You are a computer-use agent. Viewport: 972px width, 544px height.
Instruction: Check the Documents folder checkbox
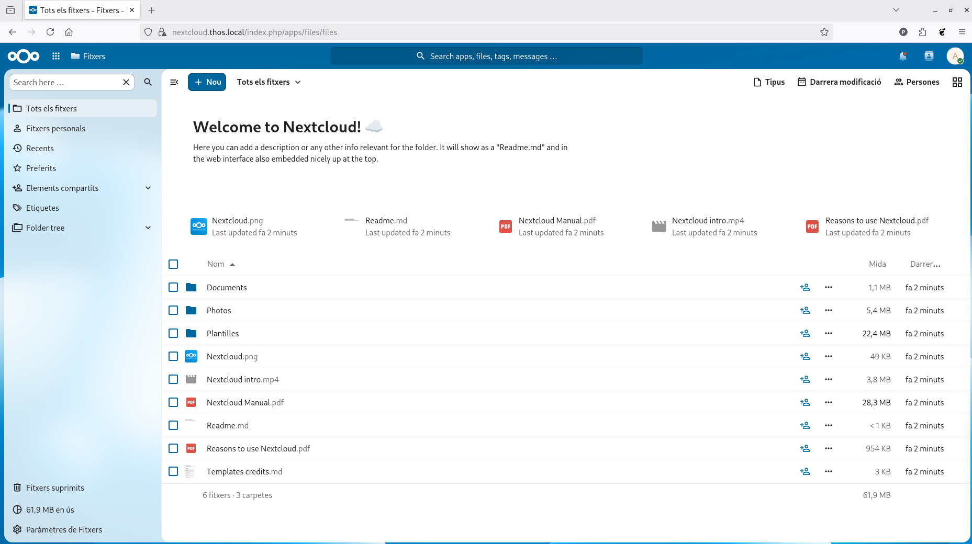pyautogui.click(x=173, y=287)
